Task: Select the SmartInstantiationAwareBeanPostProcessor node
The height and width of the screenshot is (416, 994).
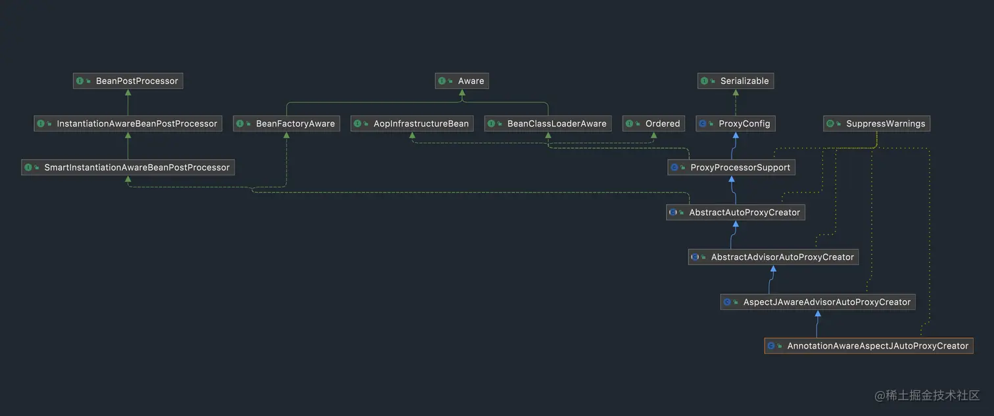Action: click(128, 167)
